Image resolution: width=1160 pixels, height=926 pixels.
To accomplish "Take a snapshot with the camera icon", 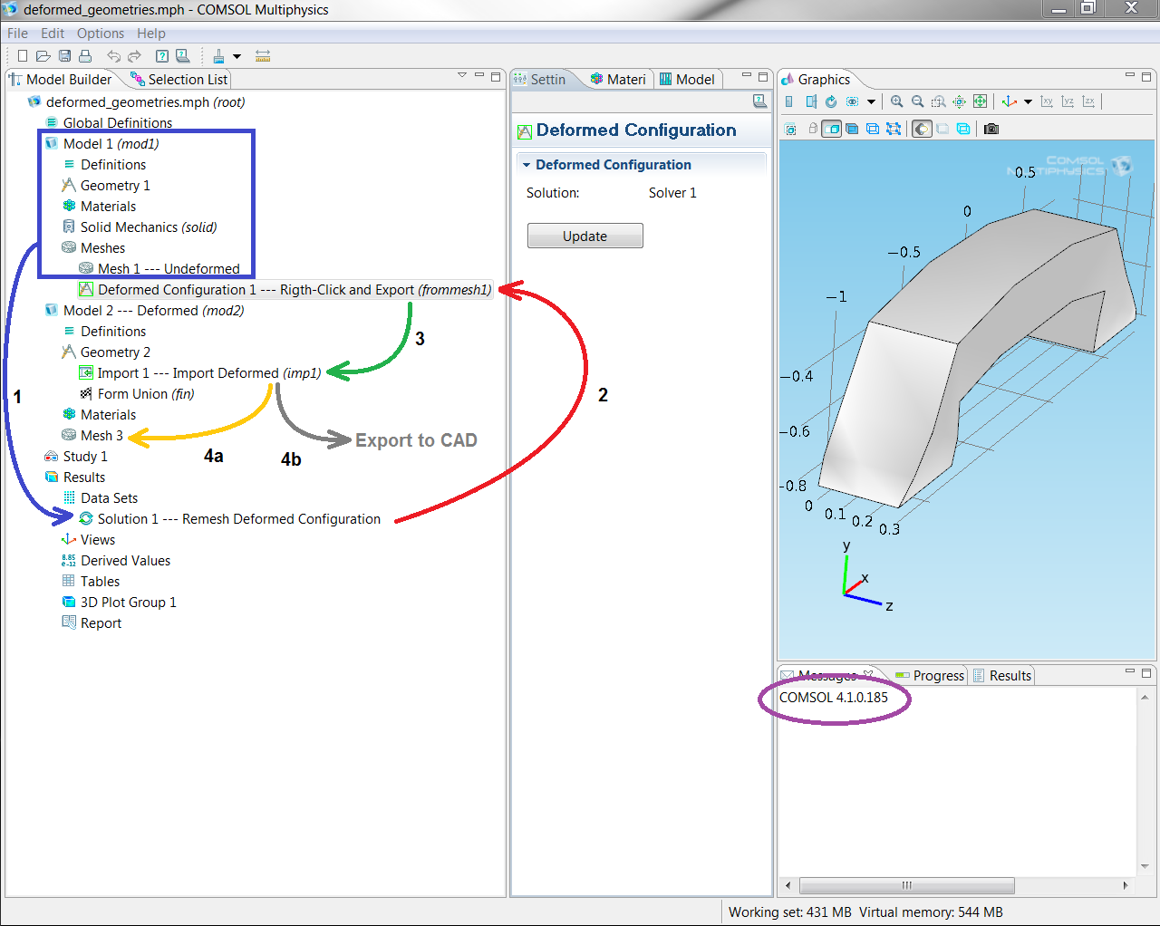I will click(991, 129).
